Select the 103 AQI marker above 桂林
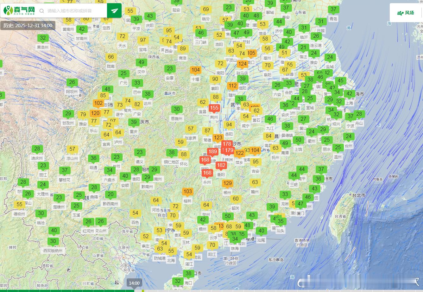 coord(188,191)
